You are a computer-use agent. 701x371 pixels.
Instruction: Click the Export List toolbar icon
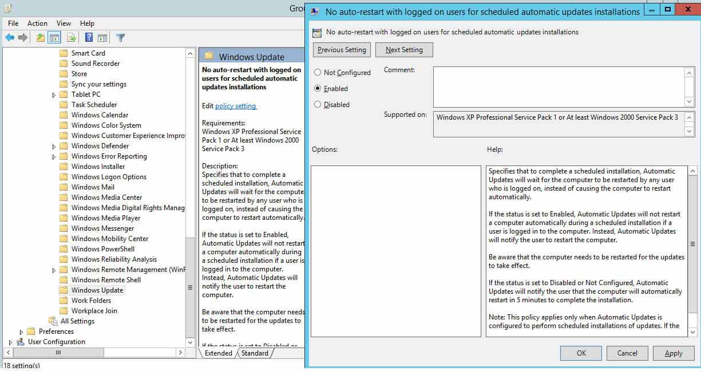click(72, 38)
